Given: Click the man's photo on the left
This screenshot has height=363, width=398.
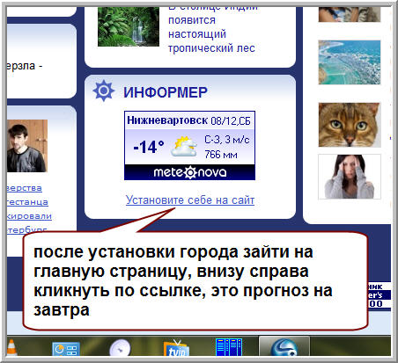Looking at the screenshot, I should (x=27, y=146).
